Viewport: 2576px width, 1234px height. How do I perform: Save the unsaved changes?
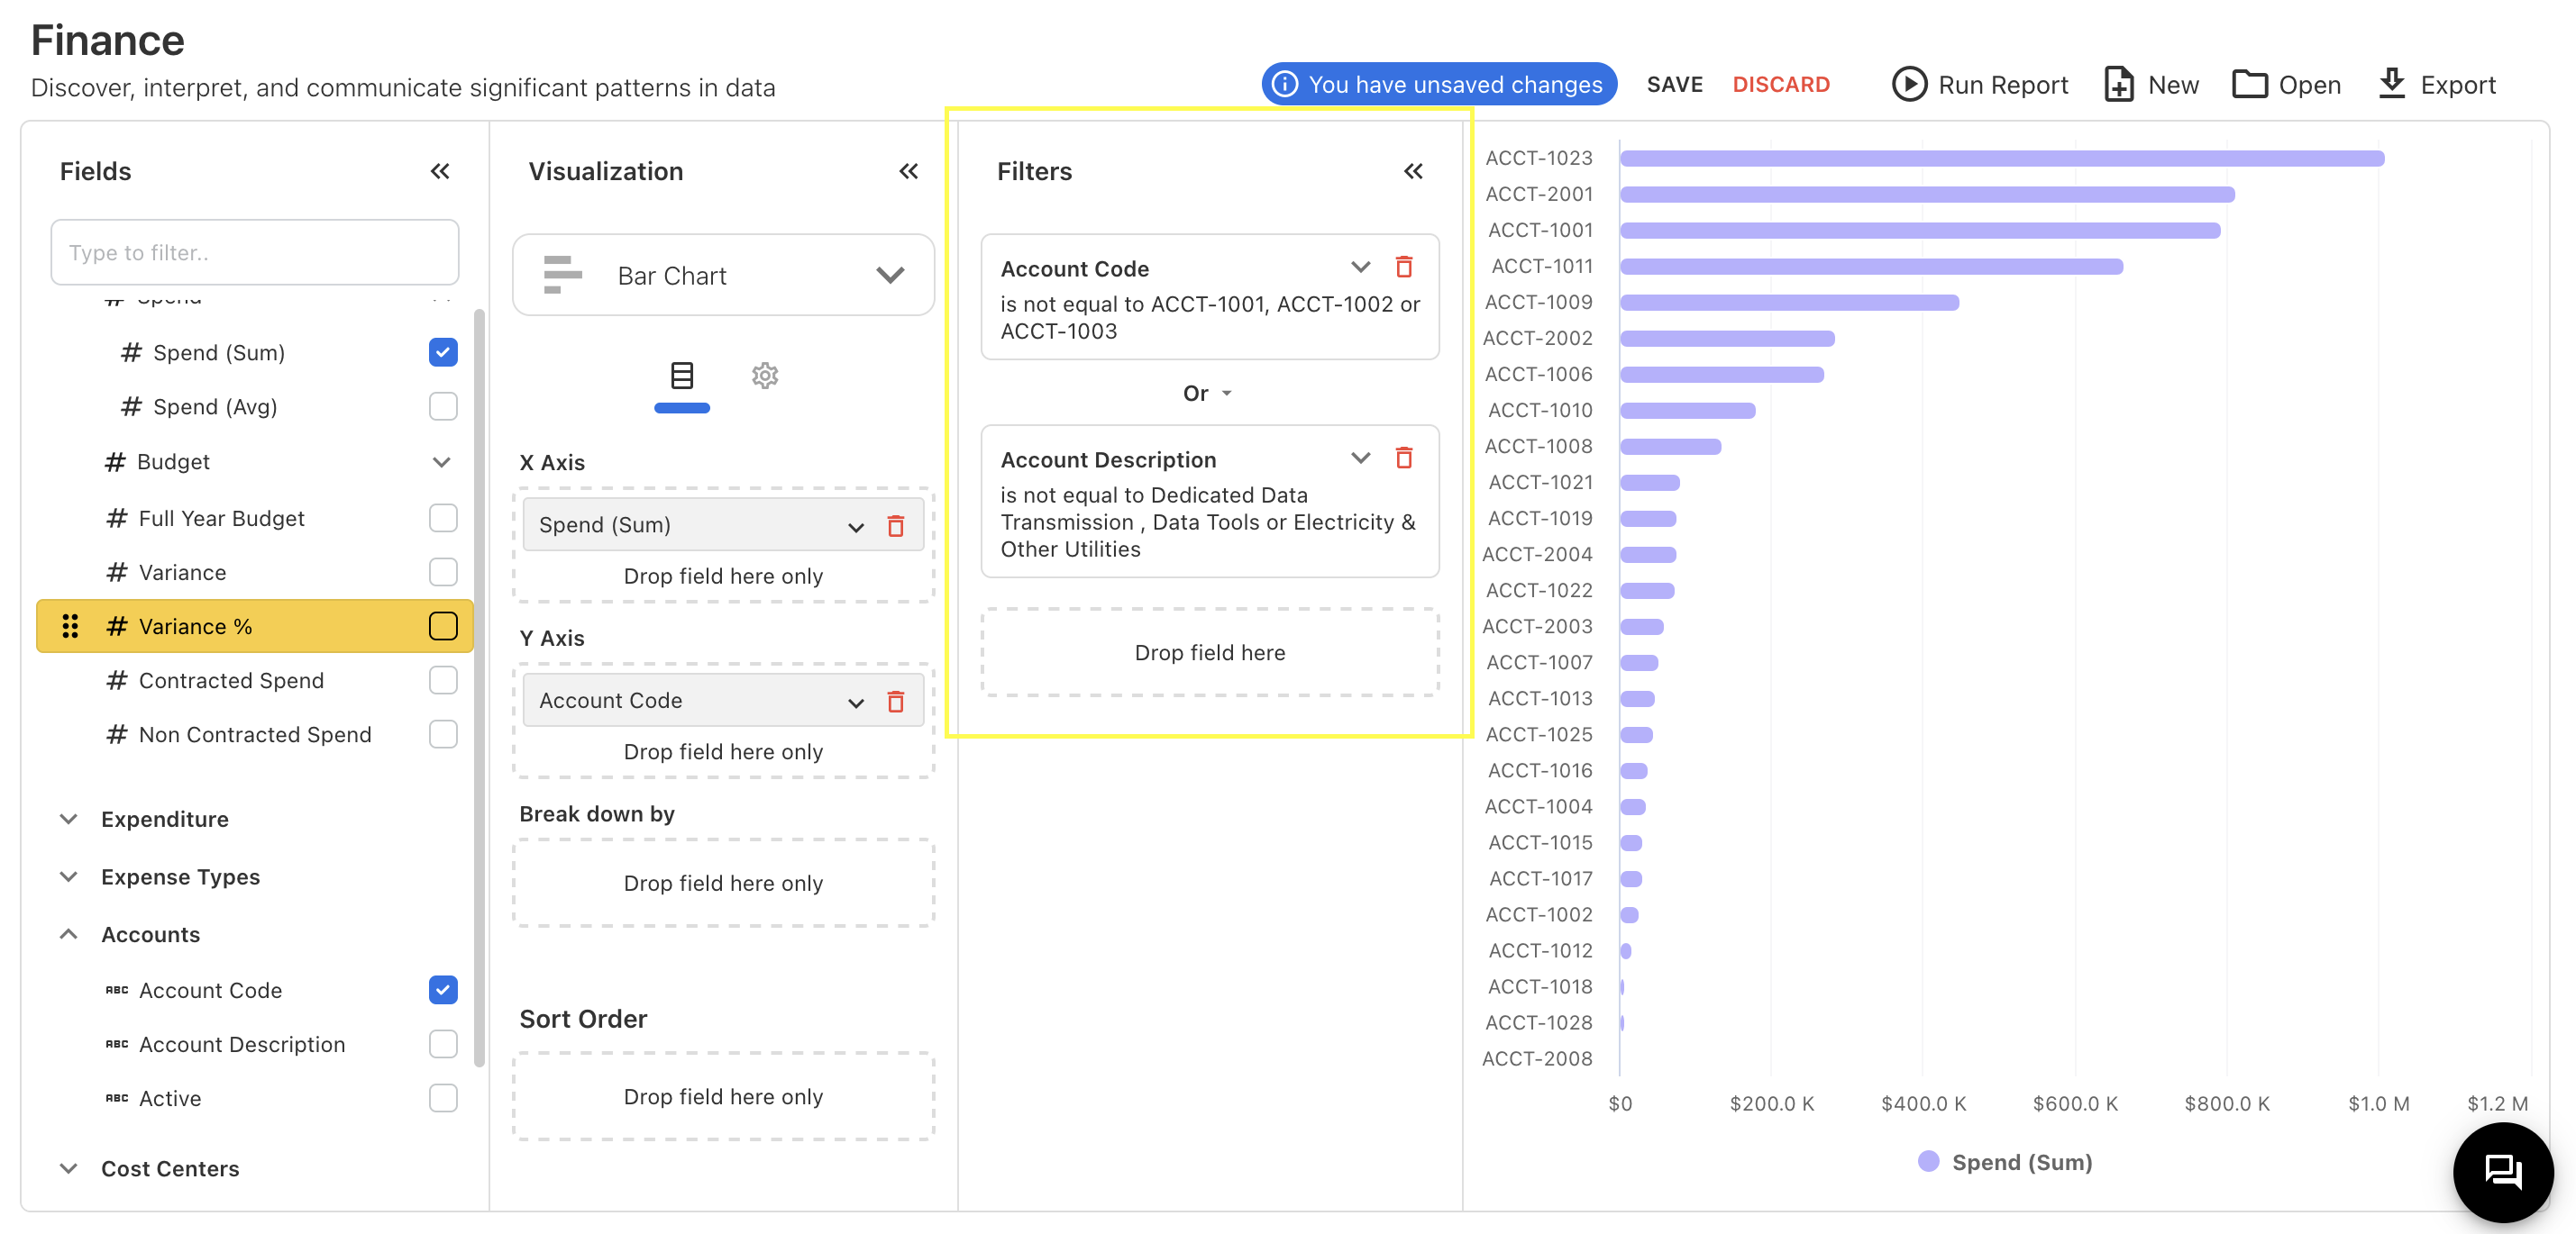tap(1674, 84)
